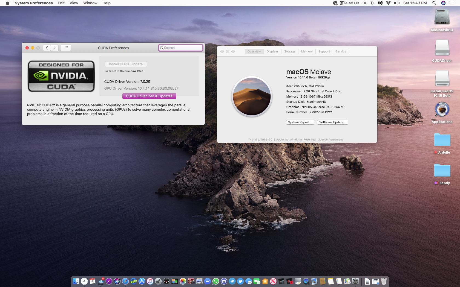Switch to the Memory tab
This screenshot has width=460, height=287.
coord(307,51)
